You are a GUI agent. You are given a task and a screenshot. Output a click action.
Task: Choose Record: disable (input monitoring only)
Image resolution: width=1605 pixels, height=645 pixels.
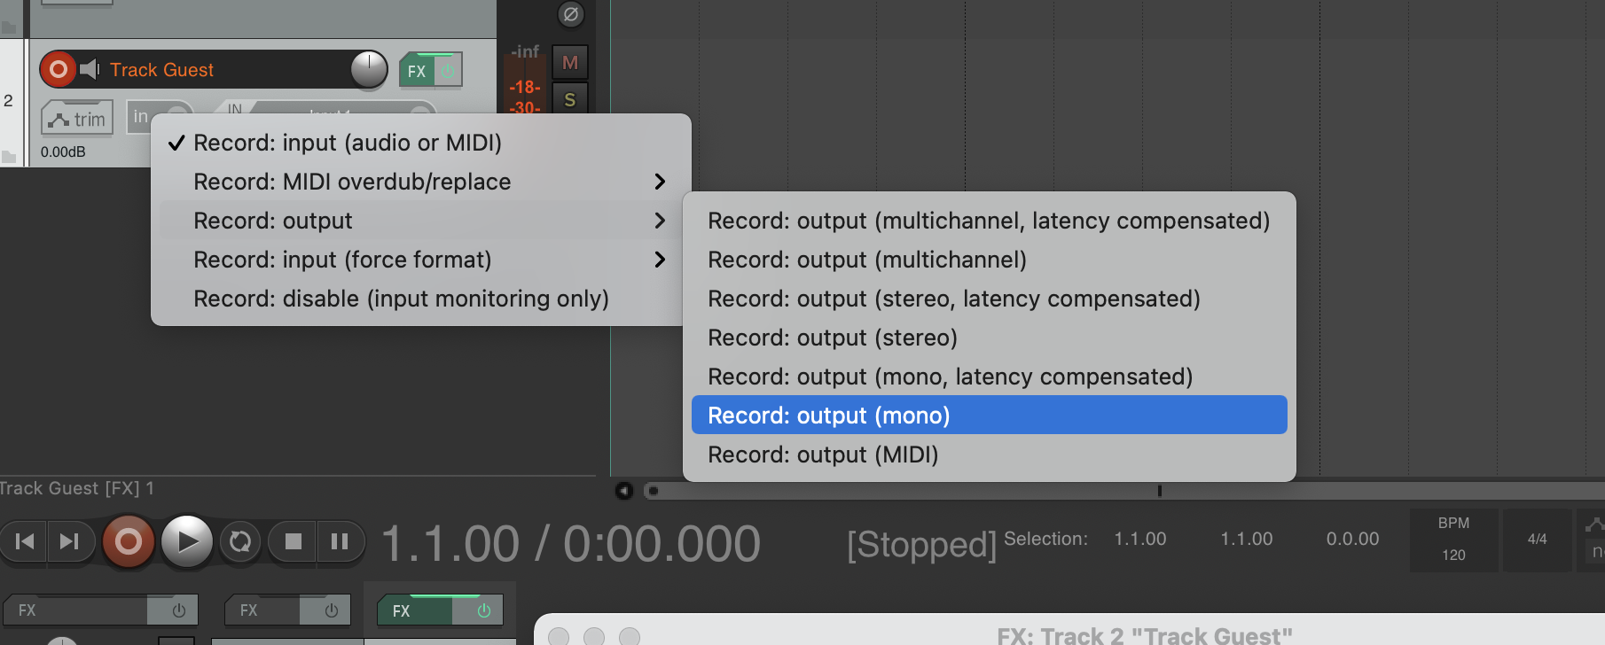401,299
